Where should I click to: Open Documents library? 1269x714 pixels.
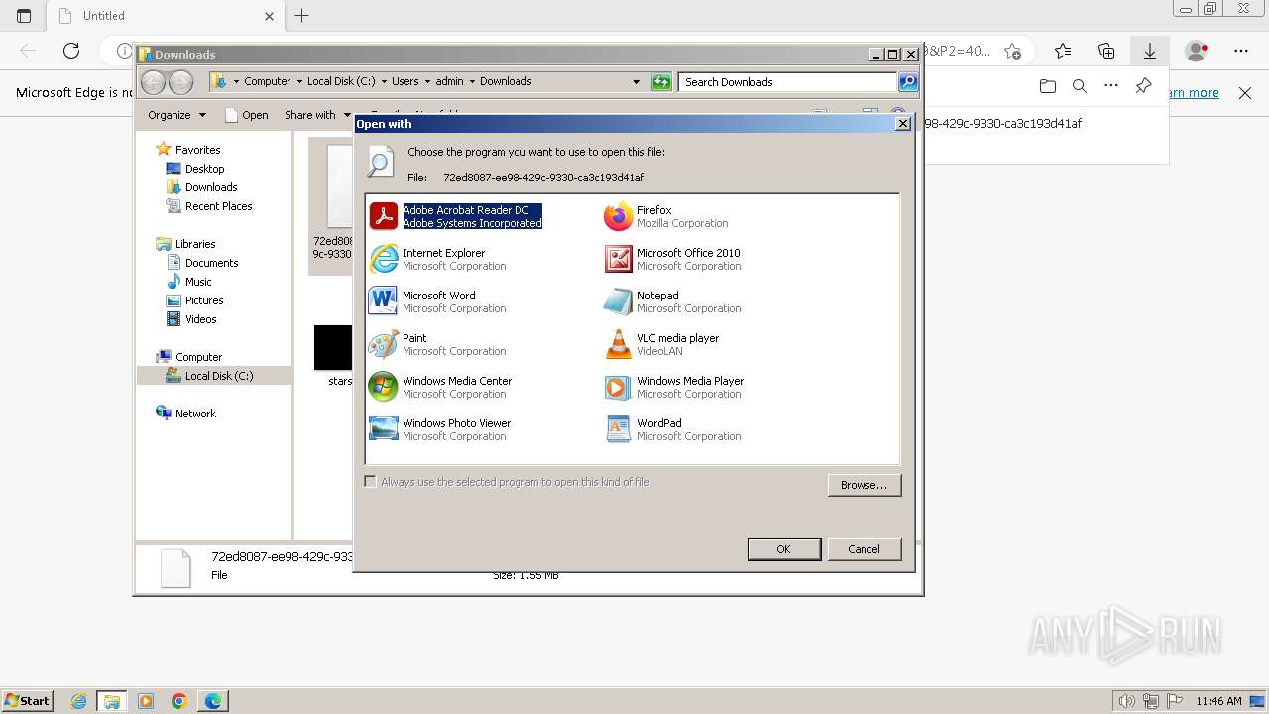(x=211, y=263)
